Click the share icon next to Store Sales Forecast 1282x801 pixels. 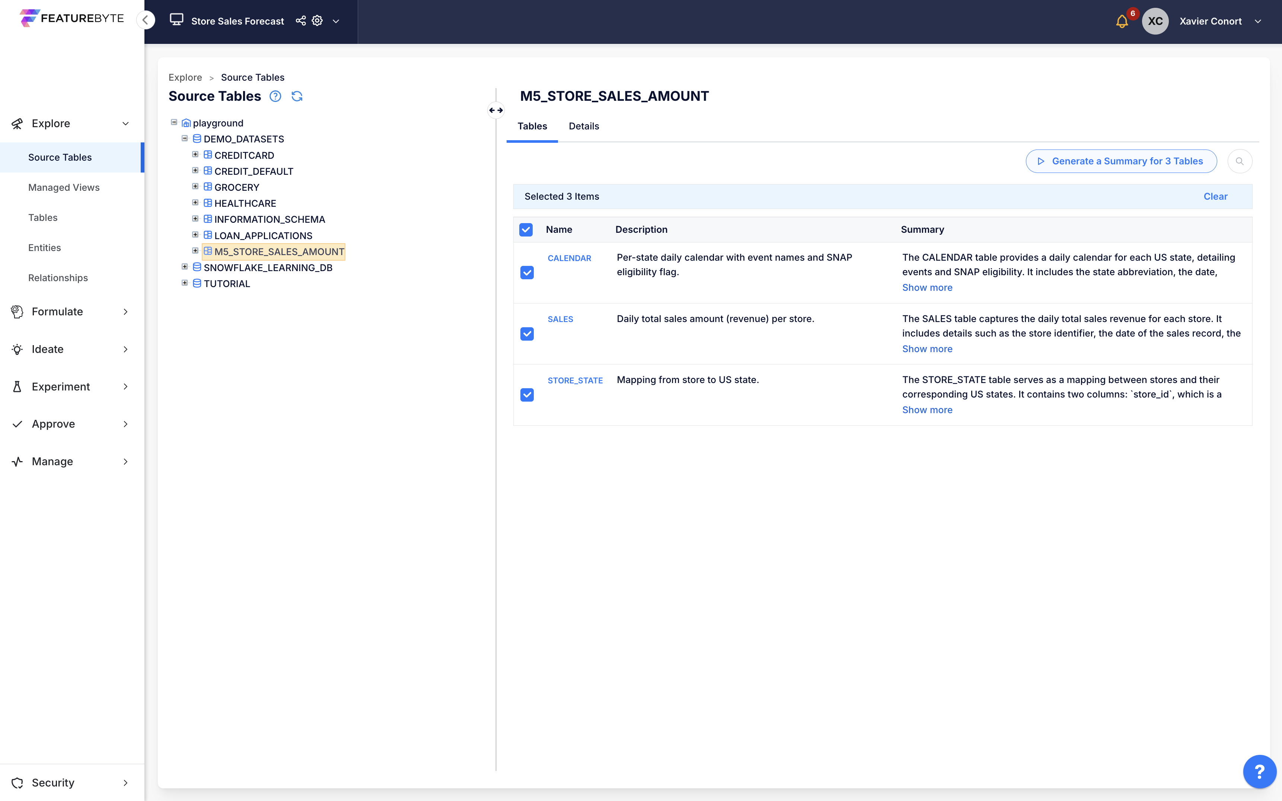point(301,21)
